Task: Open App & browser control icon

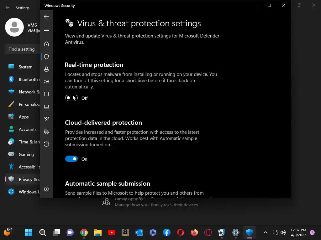Action: coord(46,94)
